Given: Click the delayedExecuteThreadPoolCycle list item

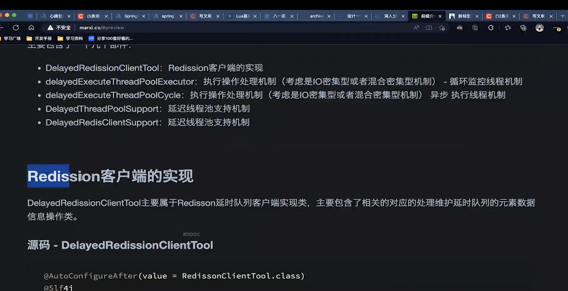Looking at the screenshot, I should tap(275, 95).
